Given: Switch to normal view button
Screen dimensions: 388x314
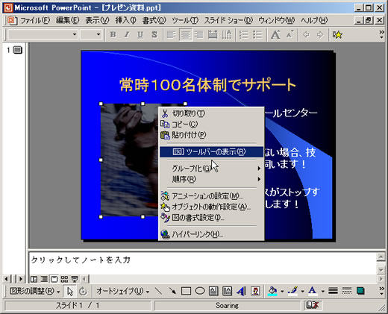Looking at the screenshot, I should click(x=34, y=279).
